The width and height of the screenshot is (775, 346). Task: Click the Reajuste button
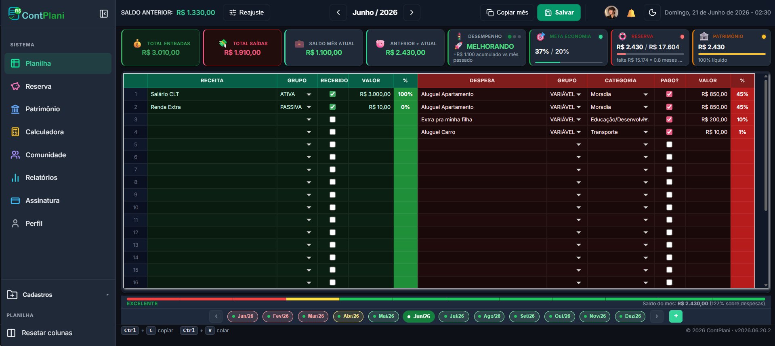[246, 13]
